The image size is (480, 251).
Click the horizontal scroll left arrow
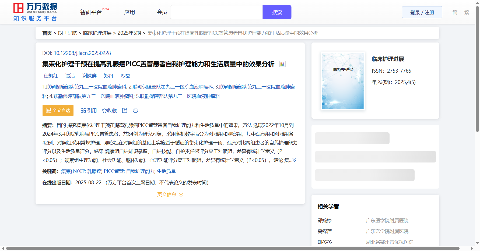click(3, 248)
